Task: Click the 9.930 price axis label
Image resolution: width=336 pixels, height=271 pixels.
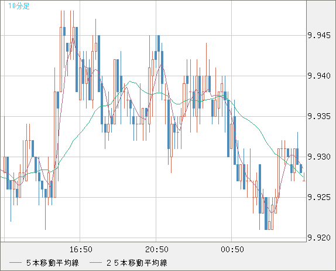Action: [319, 157]
